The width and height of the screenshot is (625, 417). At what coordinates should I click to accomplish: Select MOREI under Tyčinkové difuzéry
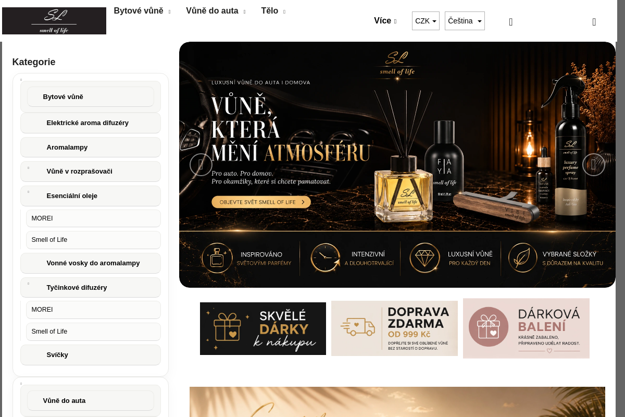[x=93, y=310]
